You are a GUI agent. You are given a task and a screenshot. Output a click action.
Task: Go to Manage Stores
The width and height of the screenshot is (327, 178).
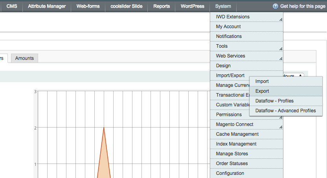246,153
